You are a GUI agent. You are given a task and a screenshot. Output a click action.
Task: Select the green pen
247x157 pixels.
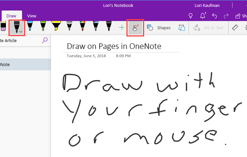click(x=43, y=26)
